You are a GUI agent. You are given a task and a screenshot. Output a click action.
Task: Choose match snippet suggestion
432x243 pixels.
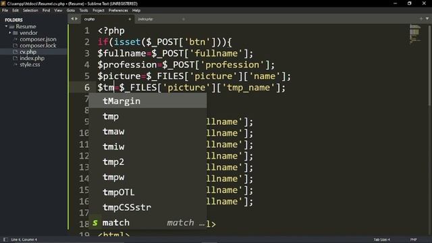click(148, 222)
